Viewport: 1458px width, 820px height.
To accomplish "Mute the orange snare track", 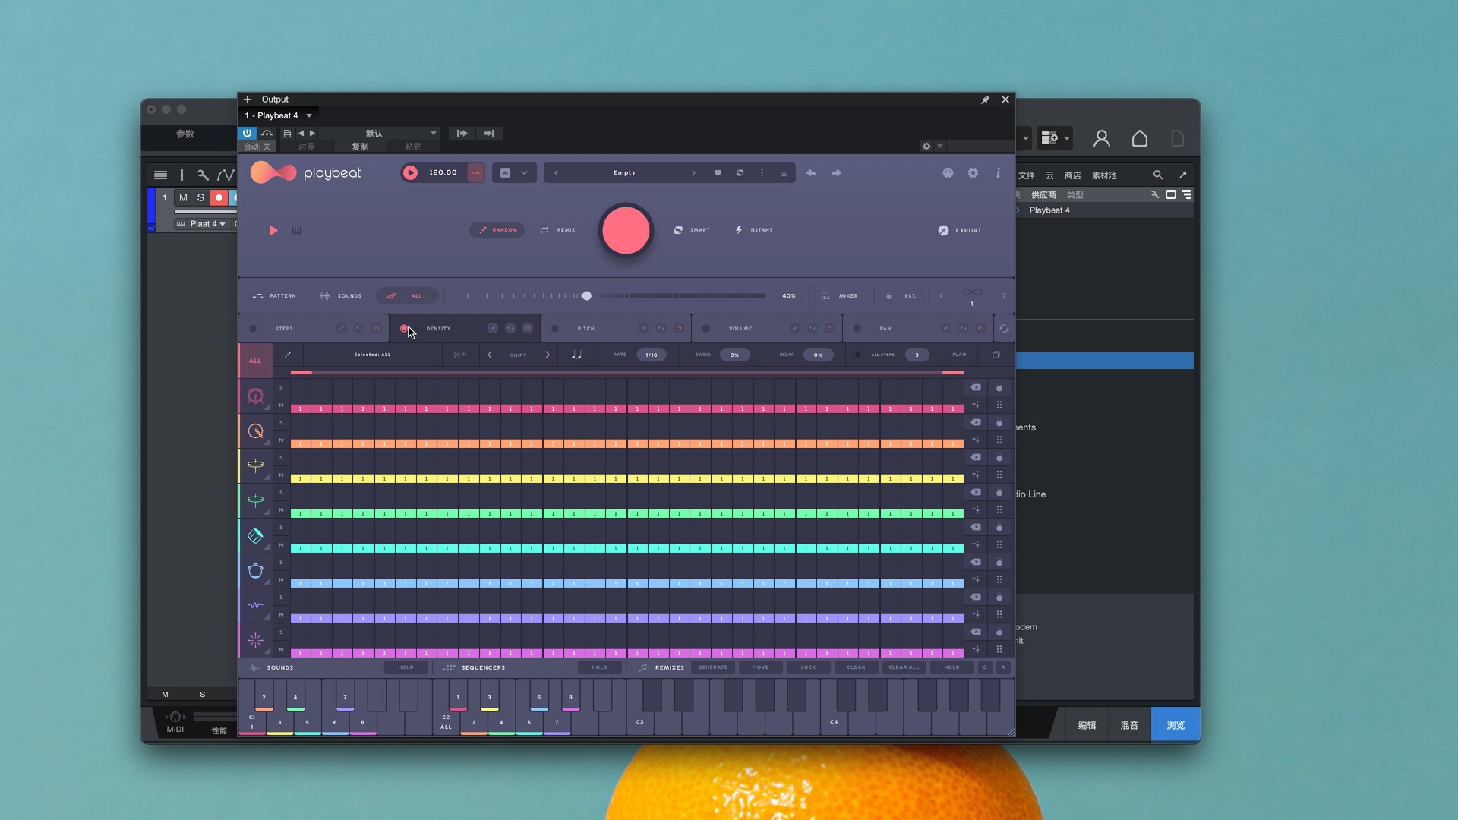I will (x=281, y=440).
